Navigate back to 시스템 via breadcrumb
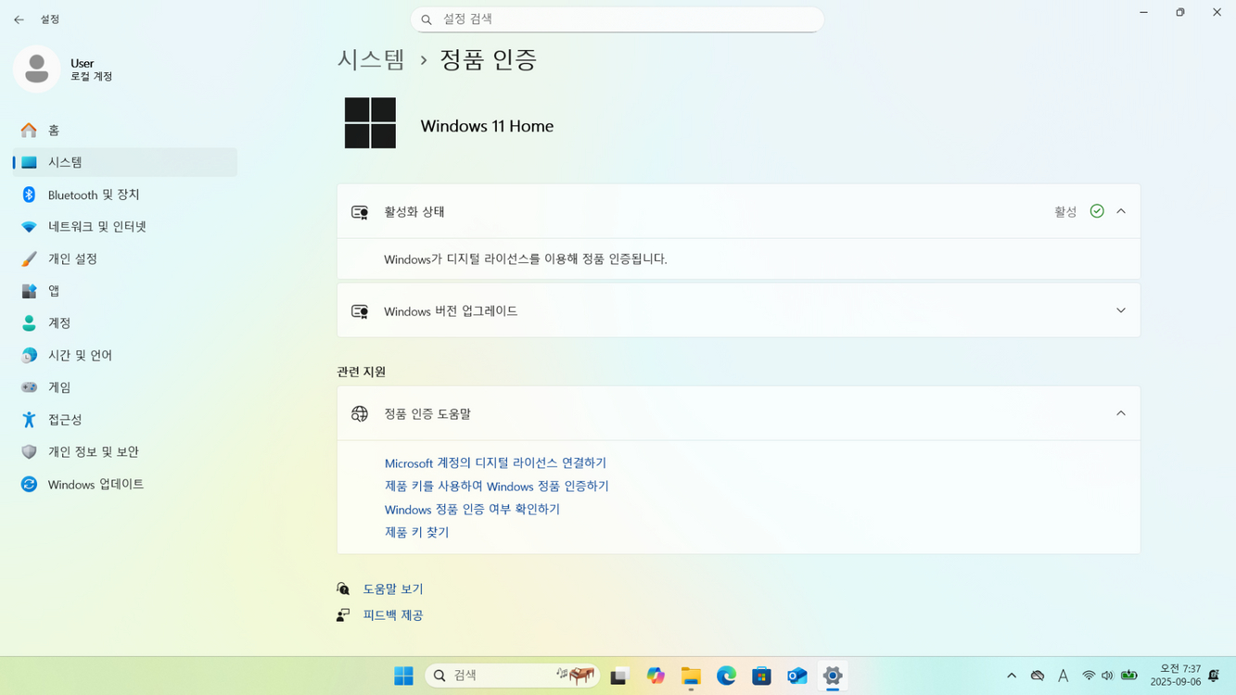The height and width of the screenshot is (695, 1236). [370, 57]
